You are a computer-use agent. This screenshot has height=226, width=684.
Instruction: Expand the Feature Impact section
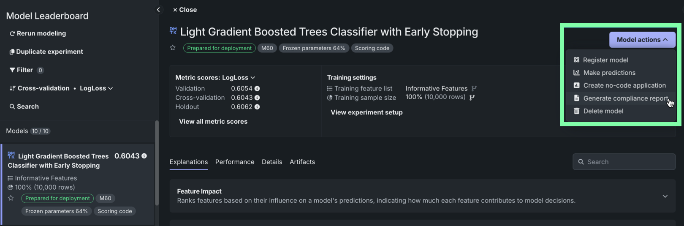pyautogui.click(x=665, y=196)
